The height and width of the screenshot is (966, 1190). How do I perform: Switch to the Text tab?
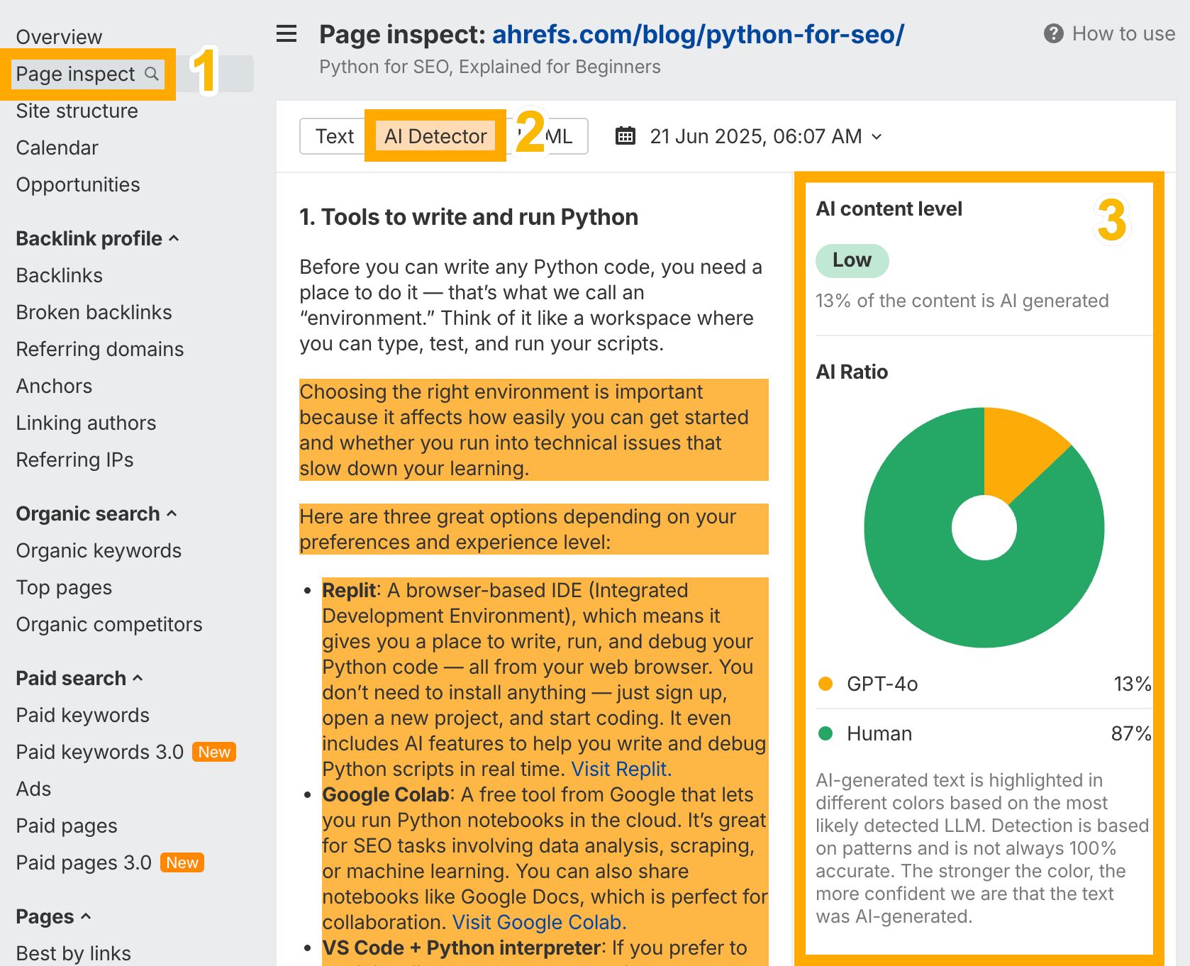pyautogui.click(x=335, y=135)
